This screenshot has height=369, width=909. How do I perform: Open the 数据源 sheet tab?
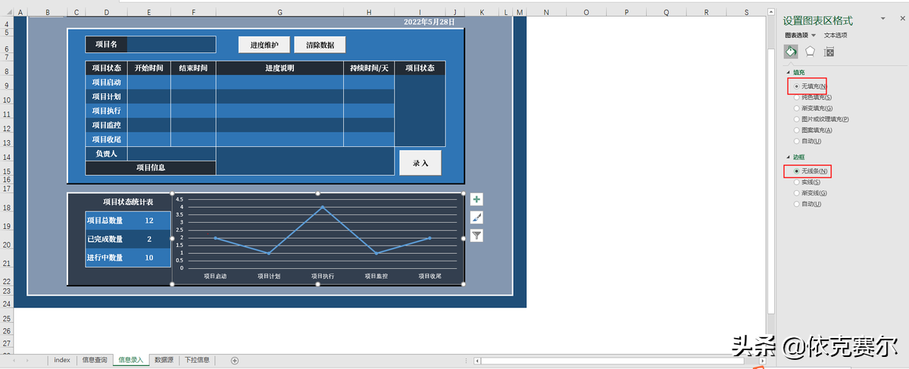163,360
